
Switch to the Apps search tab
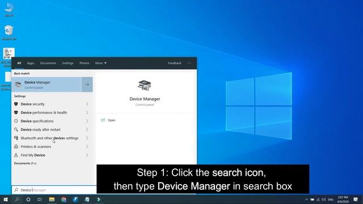[31, 63]
